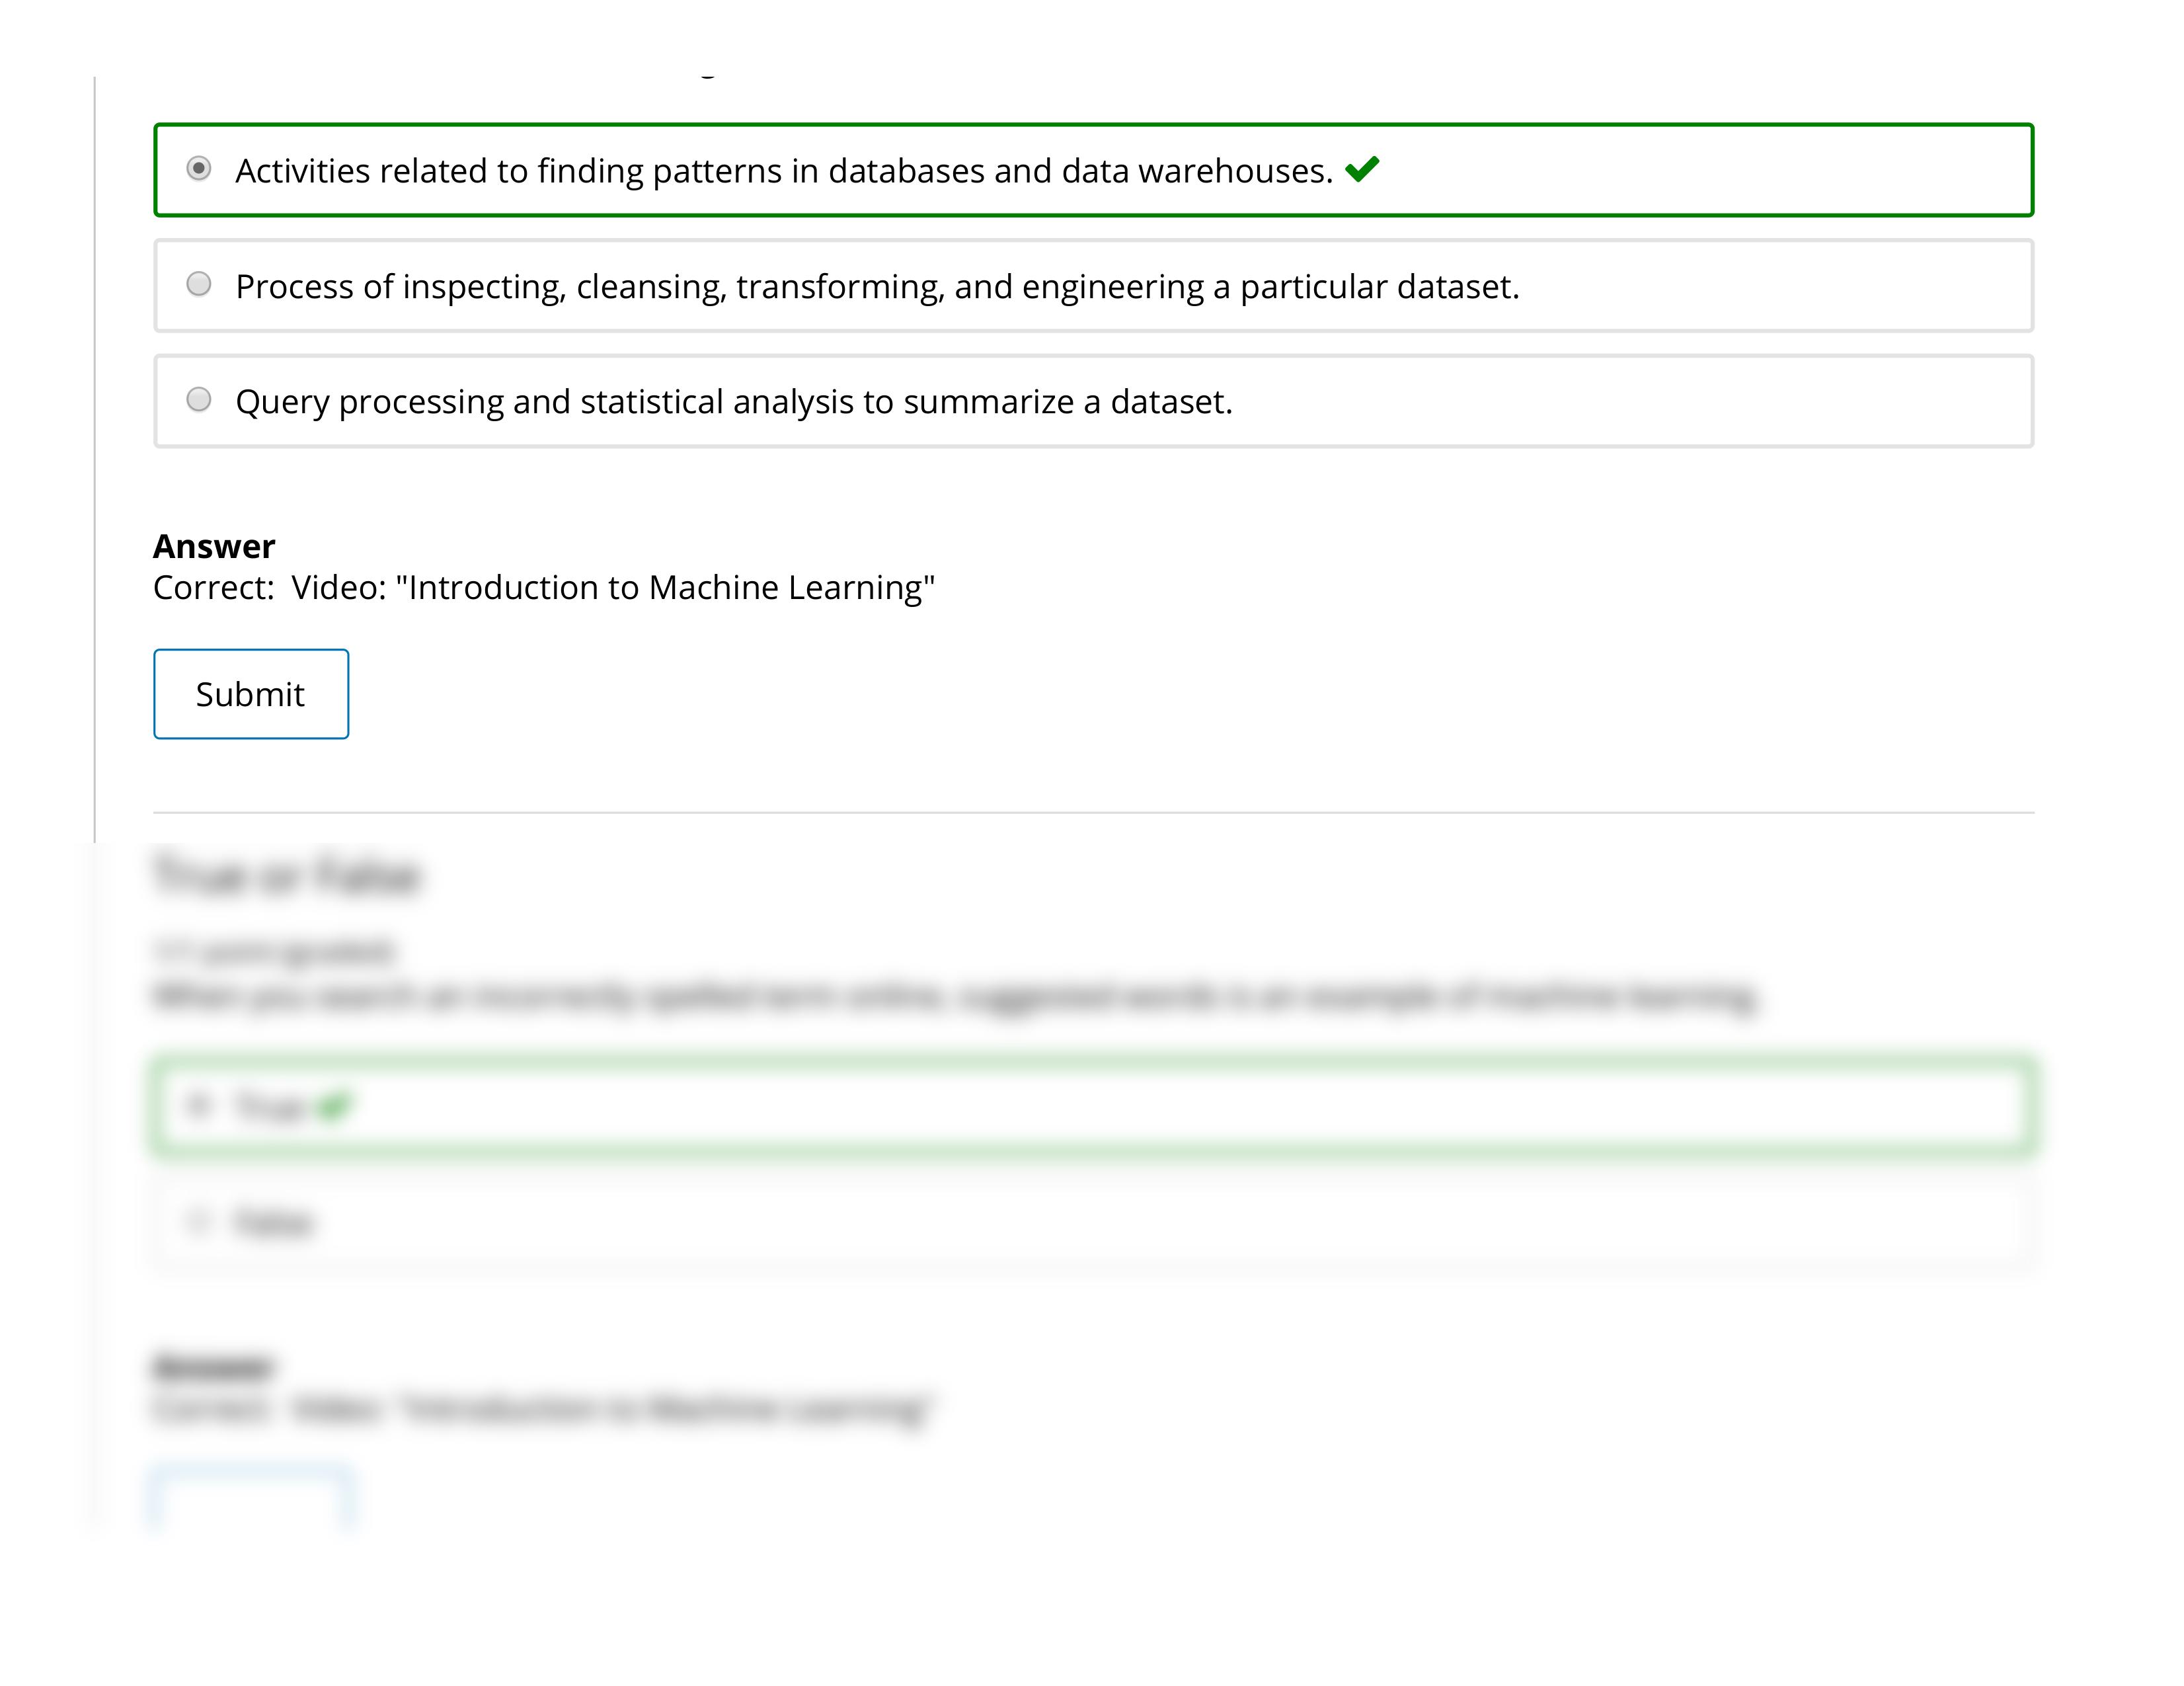The width and height of the screenshot is (2184, 1686).
Task: Click the blurred 'Correct: Video' feedback text
Action: [543, 1409]
